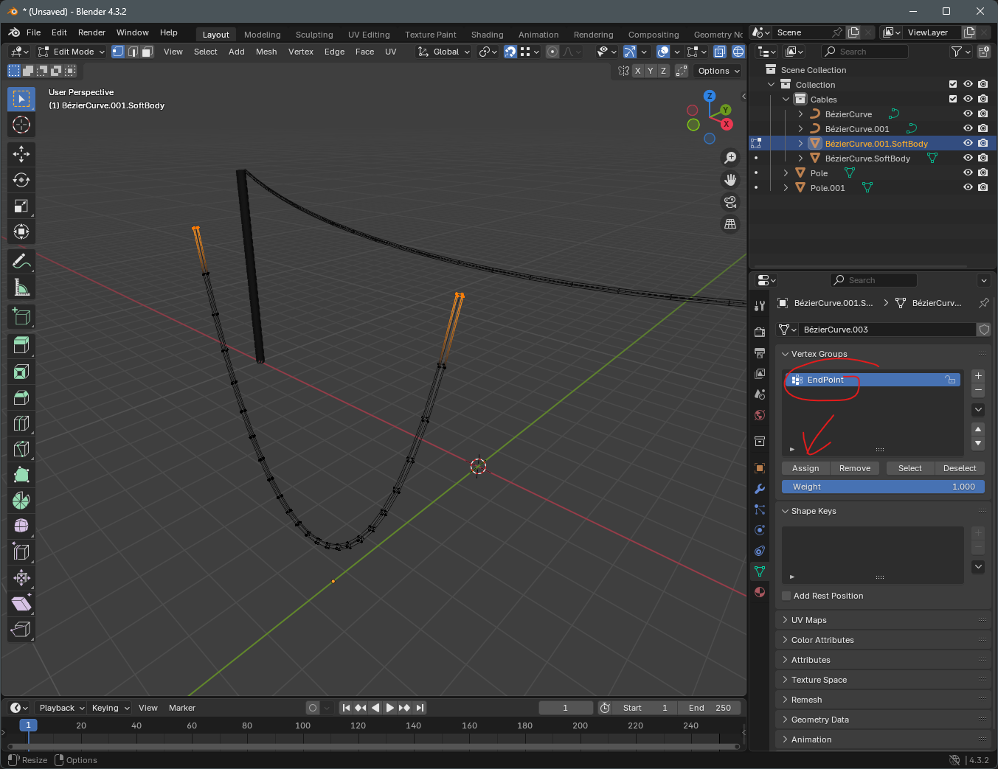The width and height of the screenshot is (998, 769).
Task: Select the Rotate tool
Action: (x=21, y=180)
